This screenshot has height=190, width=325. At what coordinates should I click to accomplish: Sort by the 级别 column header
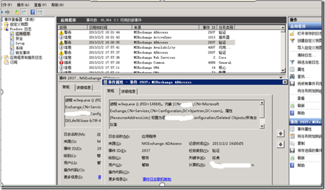72,27
